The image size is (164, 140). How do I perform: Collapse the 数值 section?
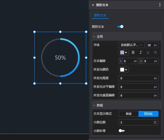click(x=94, y=105)
